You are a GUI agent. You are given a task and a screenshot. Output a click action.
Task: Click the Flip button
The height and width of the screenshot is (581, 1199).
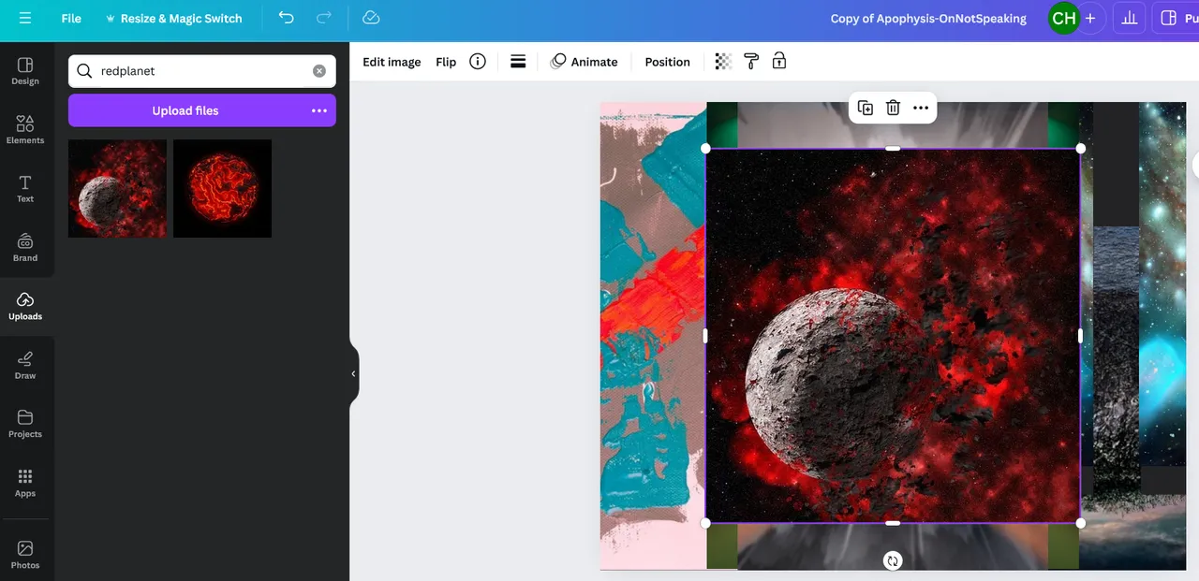(x=446, y=62)
